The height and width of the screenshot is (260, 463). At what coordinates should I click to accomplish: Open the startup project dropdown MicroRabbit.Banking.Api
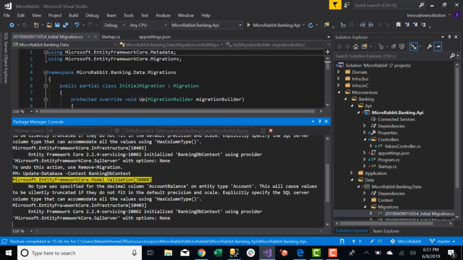pos(206,25)
